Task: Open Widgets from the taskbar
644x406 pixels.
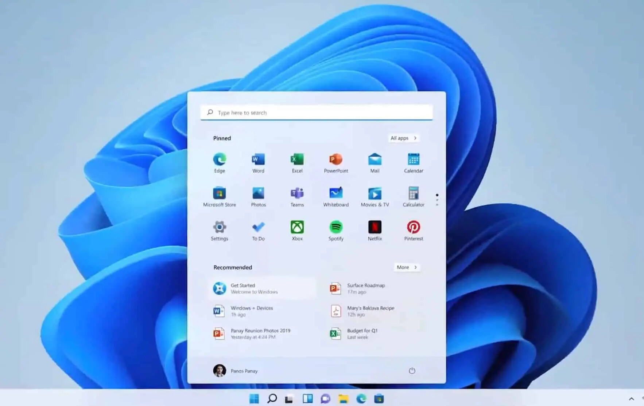Action: (307, 399)
